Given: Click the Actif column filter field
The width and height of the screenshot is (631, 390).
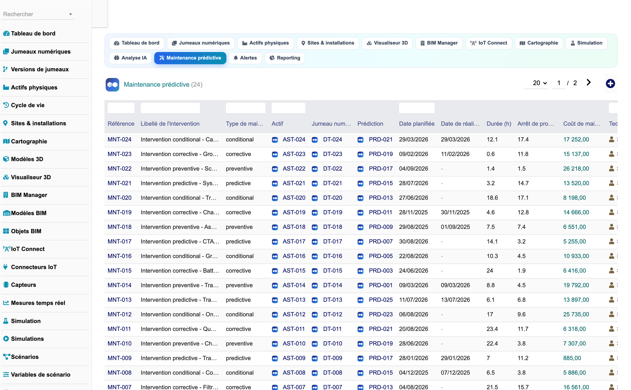Looking at the screenshot, I should pos(288,108).
